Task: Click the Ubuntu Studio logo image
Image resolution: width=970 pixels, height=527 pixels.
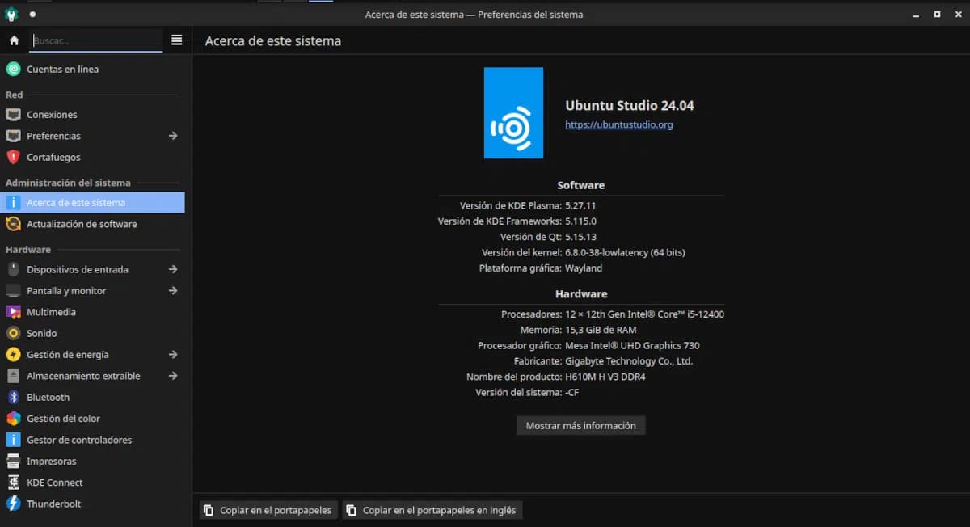Action: 513,112
